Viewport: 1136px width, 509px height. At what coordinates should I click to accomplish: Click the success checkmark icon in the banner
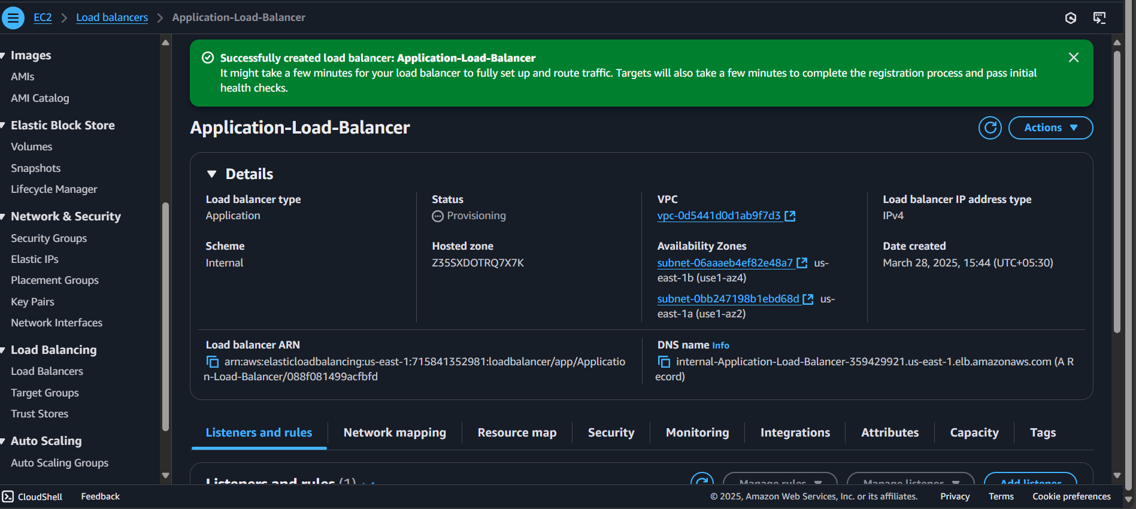click(208, 57)
